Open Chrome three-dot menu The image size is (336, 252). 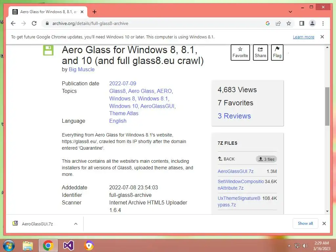(x=323, y=23)
